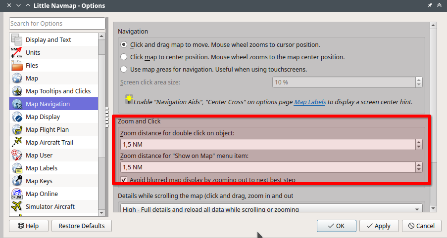Open the Display and Text options page
Image resolution: width=447 pixels, height=238 pixels.
click(53, 40)
